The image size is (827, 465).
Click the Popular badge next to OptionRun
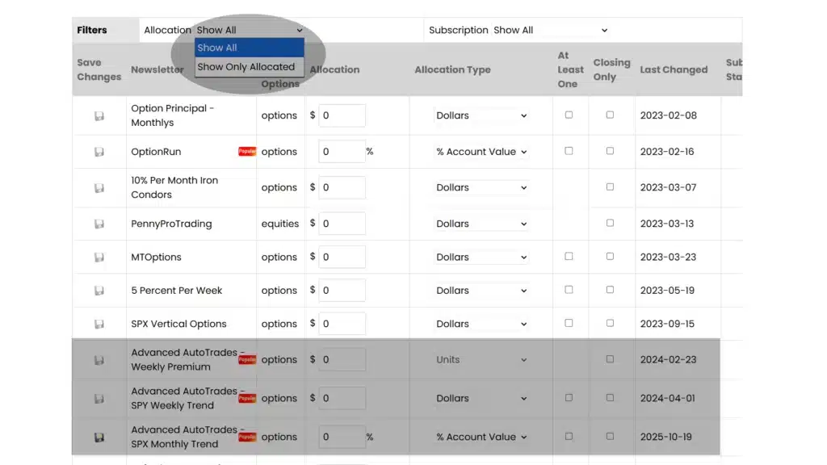tap(246, 150)
